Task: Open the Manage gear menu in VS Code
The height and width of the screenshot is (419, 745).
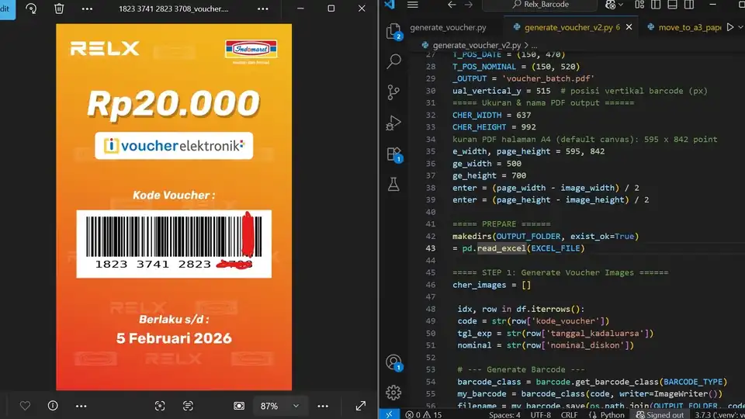Action: click(x=393, y=393)
